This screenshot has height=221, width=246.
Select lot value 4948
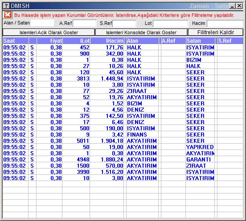coord(83,160)
